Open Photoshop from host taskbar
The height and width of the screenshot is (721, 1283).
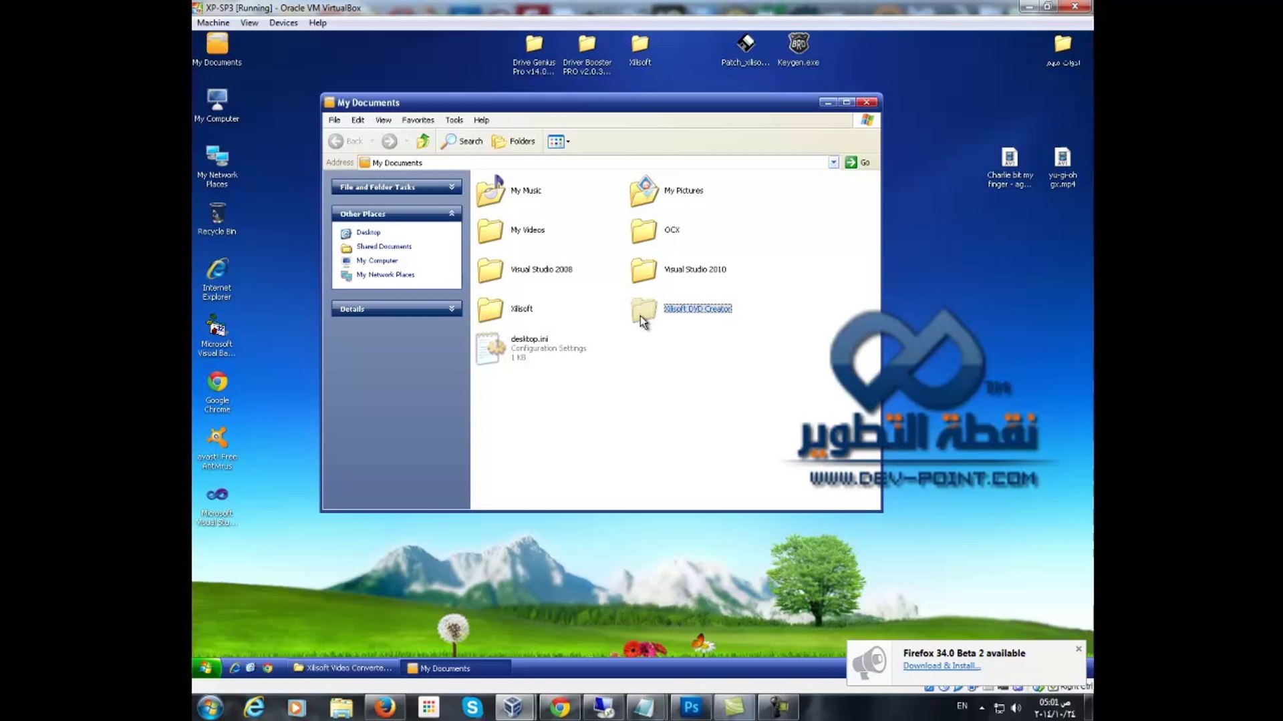[x=690, y=707]
